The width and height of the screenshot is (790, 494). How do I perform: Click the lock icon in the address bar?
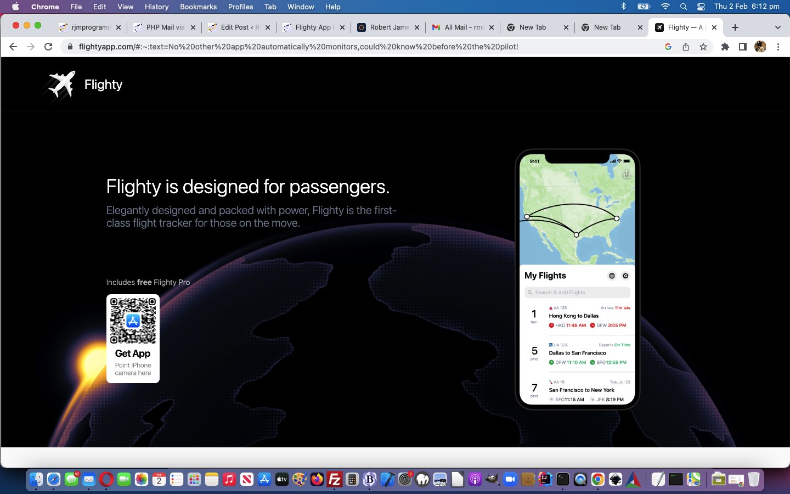coord(70,47)
